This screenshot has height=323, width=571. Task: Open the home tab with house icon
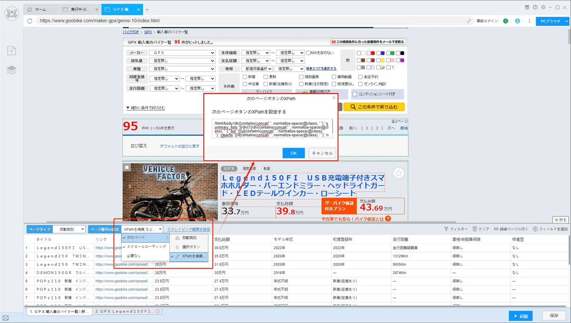coord(41,9)
